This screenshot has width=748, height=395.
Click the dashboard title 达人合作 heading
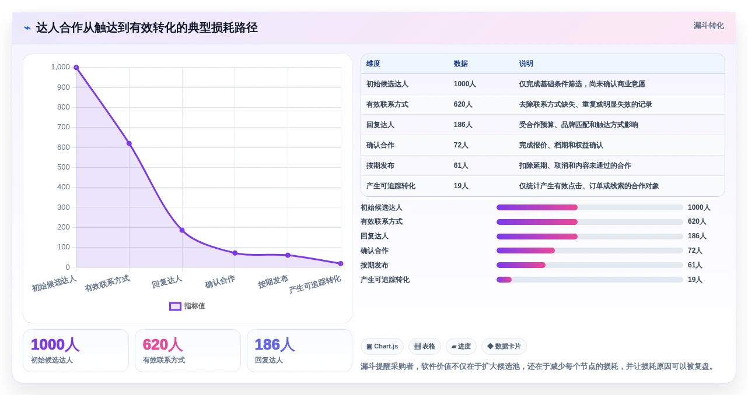[x=147, y=28]
